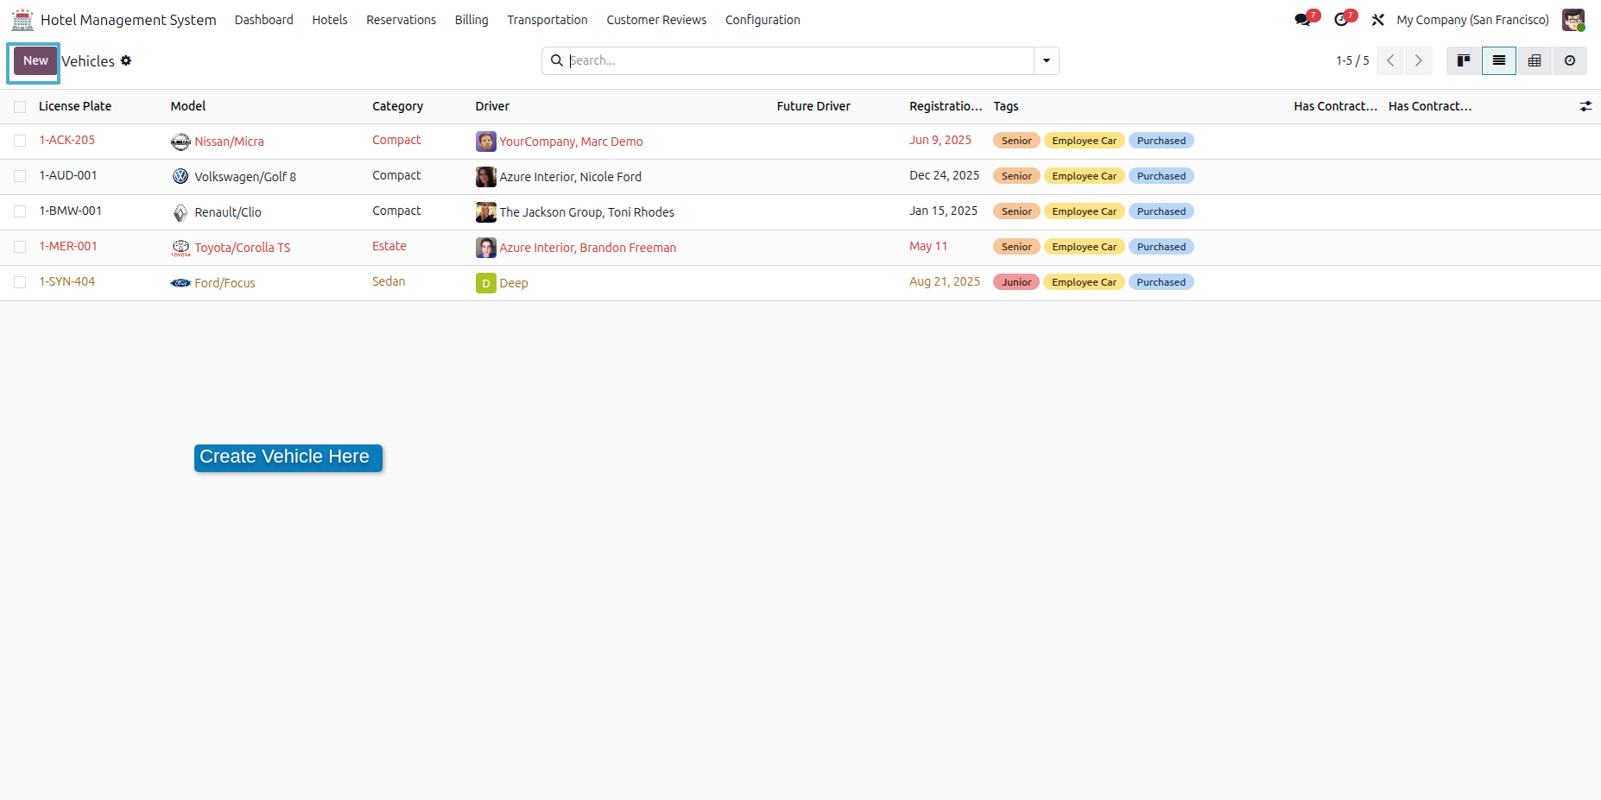
Task: Open the user avatar menu
Action: (1573, 20)
